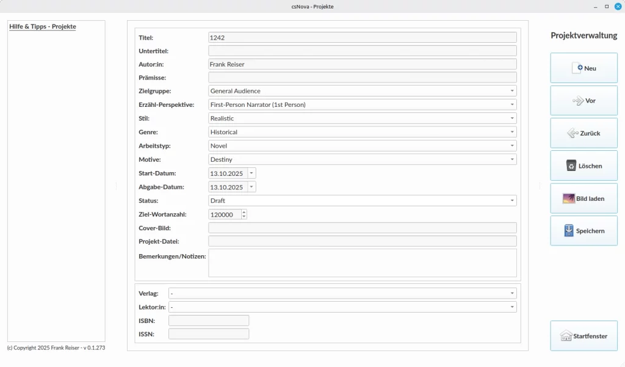This screenshot has height=367, width=625.
Task: Go to next project with Vor arrow
Action: pyautogui.click(x=578, y=101)
